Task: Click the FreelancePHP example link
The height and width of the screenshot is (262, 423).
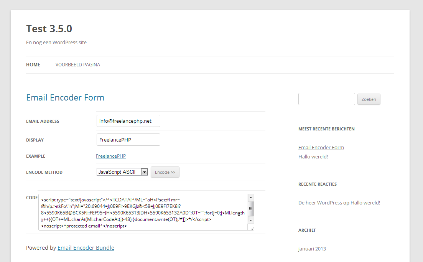Action: (111, 156)
